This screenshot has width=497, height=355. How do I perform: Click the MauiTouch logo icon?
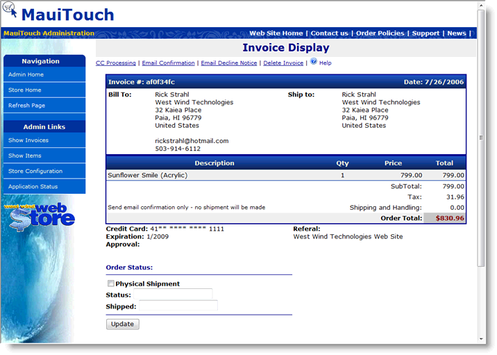coord(10,10)
